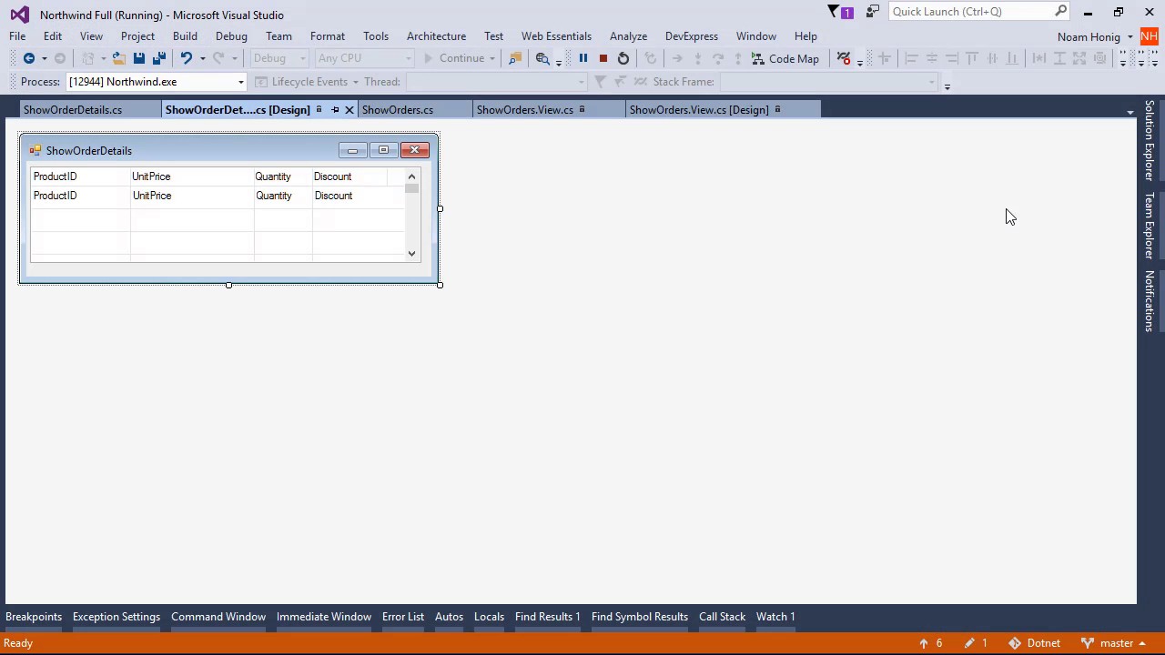
Task: Click pending changes pencil indicator
Action: click(x=977, y=643)
